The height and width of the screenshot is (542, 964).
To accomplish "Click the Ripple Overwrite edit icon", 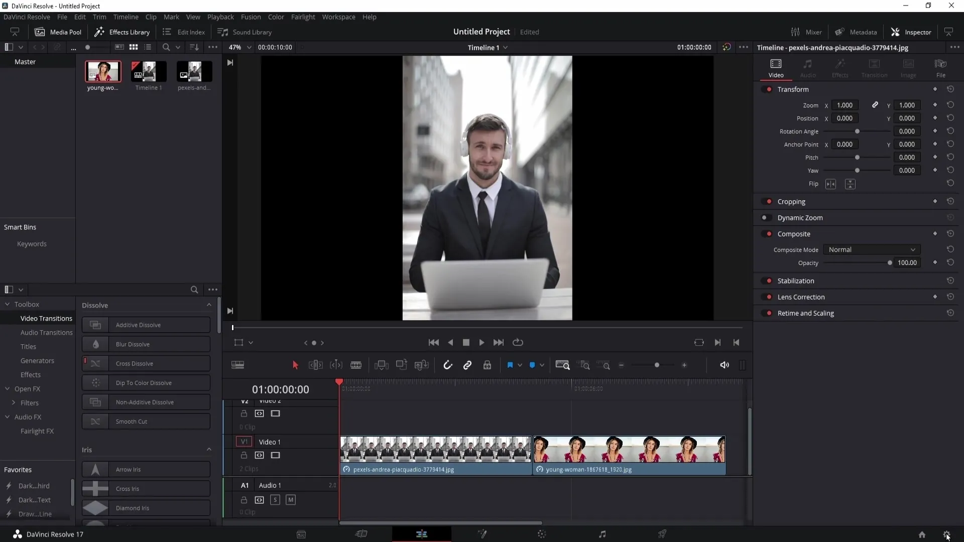I will pyautogui.click(x=422, y=365).
